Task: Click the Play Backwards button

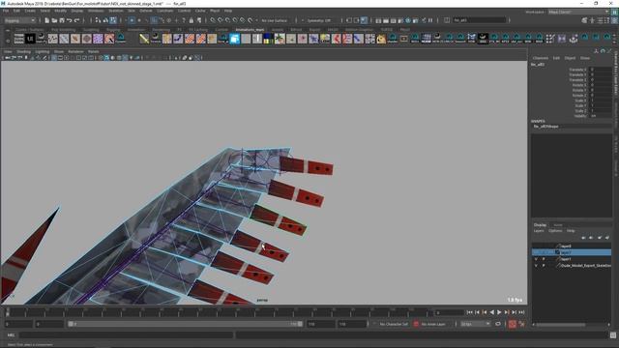Action: 492,312
